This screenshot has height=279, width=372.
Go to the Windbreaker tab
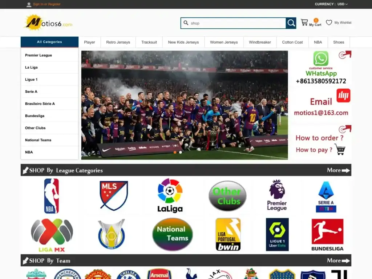[x=260, y=42]
